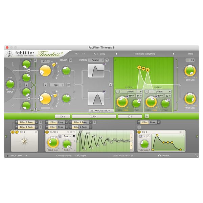Toggle the Filter 2 power button
Screen dimensions: 203x203
[x=146, y=92]
